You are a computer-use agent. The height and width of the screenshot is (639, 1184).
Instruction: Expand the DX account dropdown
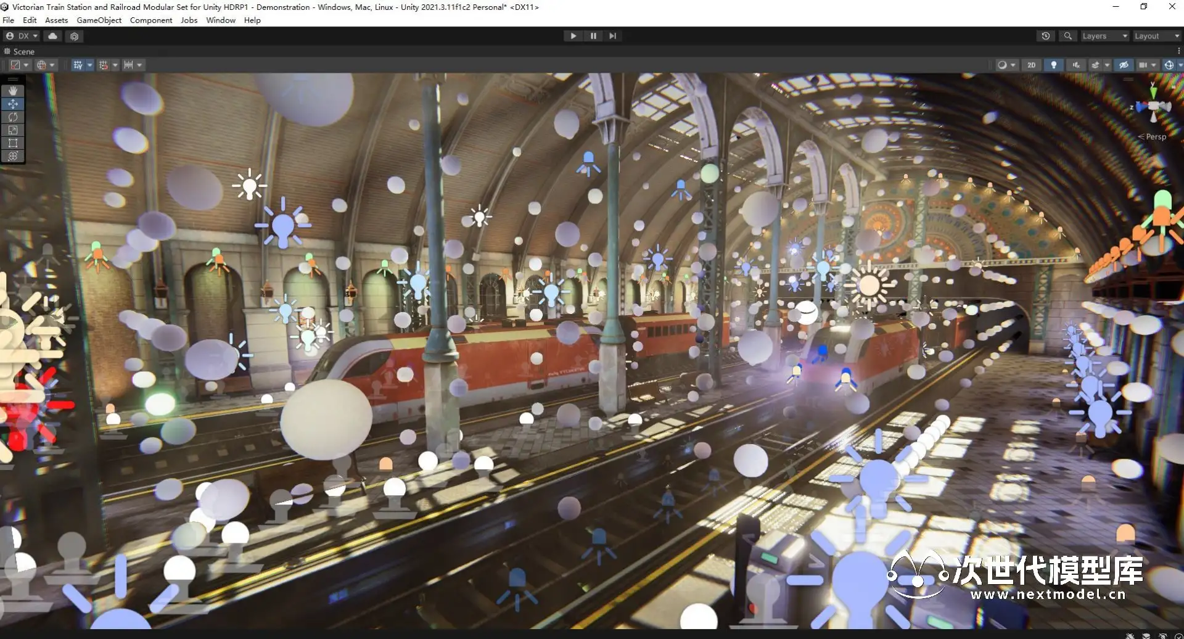(22, 36)
